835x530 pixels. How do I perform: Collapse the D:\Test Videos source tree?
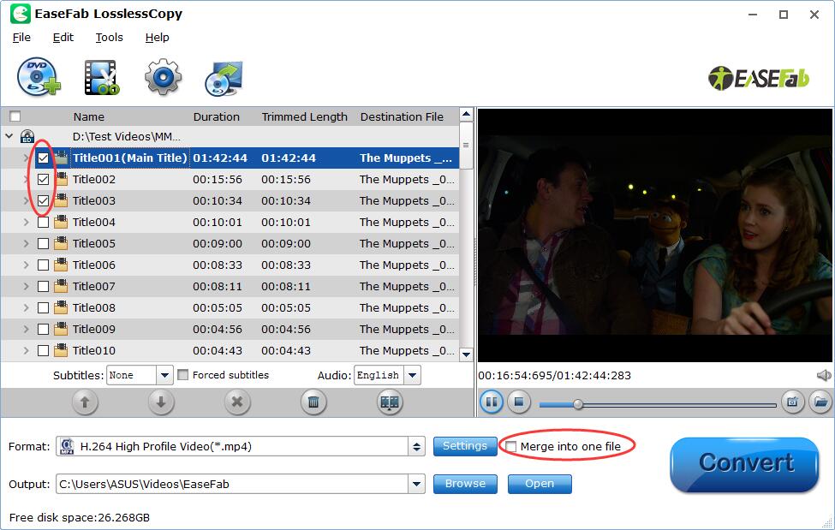pos(9,136)
